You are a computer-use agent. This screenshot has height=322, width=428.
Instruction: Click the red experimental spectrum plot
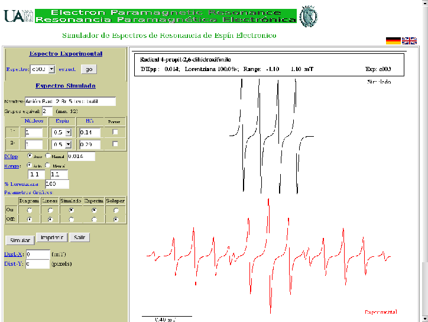pyautogui.click(x=268, y=256)
